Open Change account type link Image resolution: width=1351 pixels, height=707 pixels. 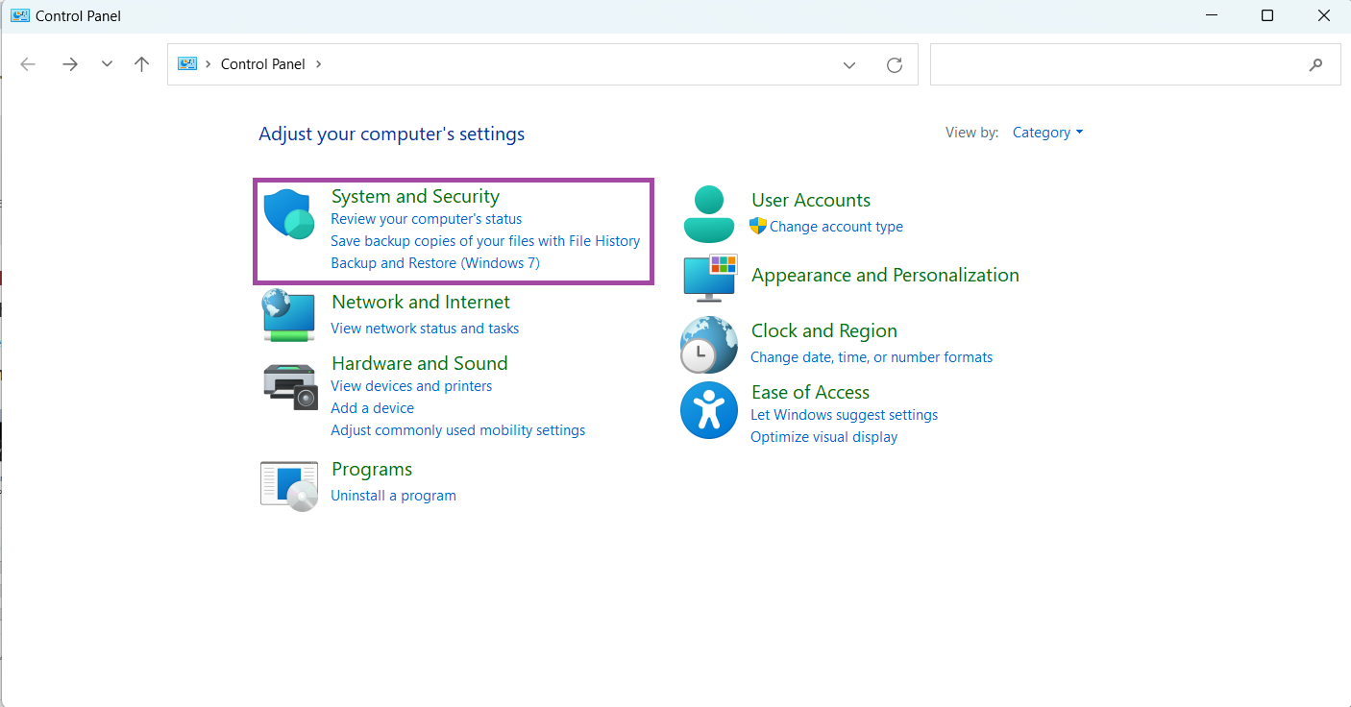pyautogui.click(x=836, y=227)
